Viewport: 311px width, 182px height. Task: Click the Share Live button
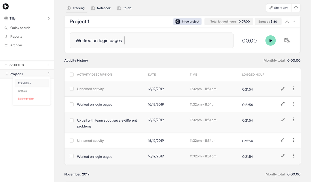(279, 8)
